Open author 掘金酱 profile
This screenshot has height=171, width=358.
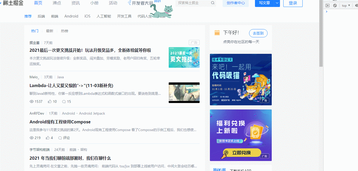[35, 43]
